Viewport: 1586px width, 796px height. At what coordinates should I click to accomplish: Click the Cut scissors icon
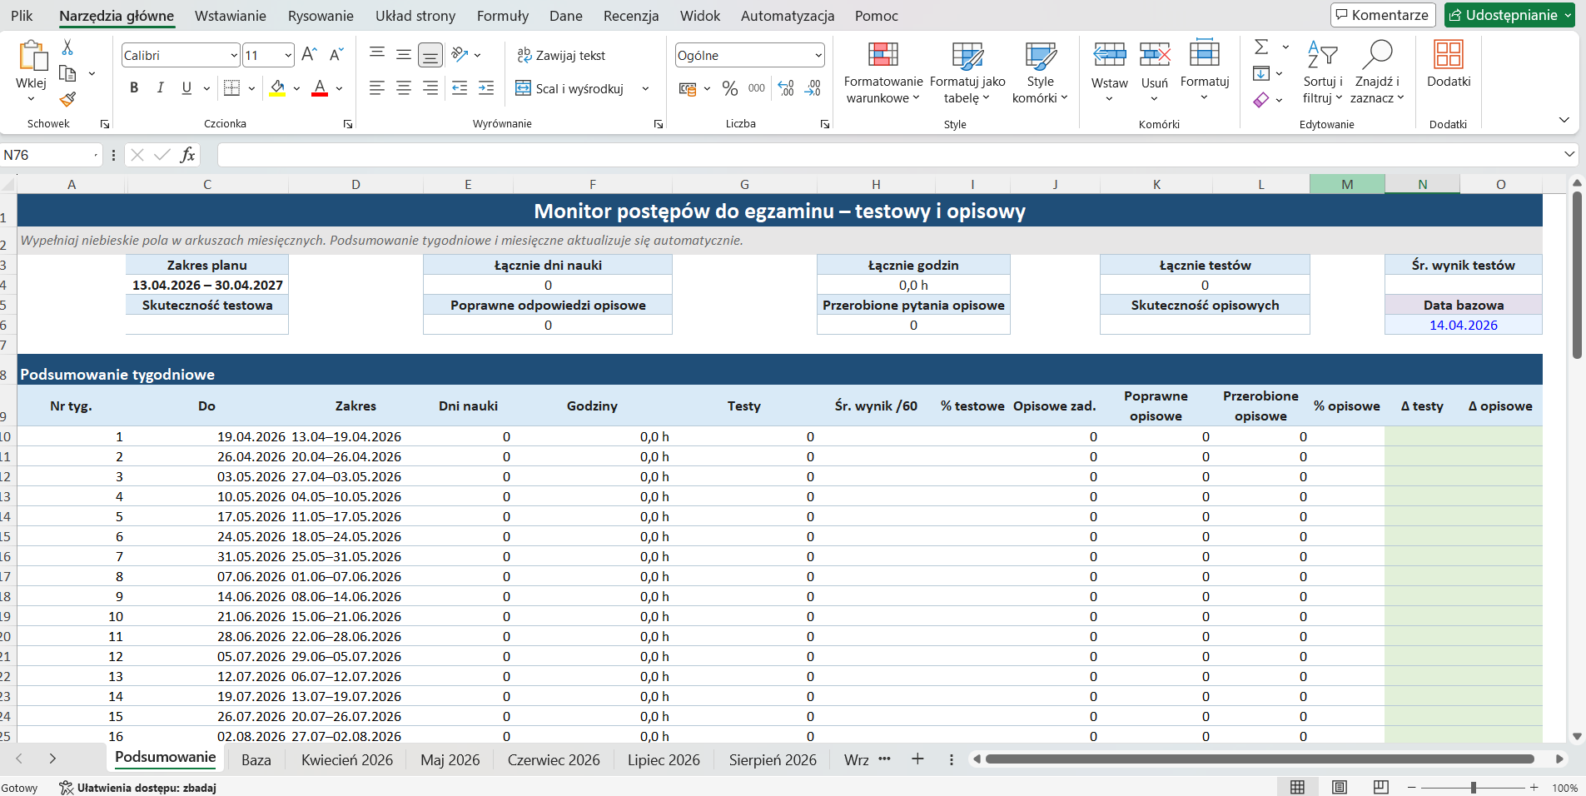click(67, 47)
